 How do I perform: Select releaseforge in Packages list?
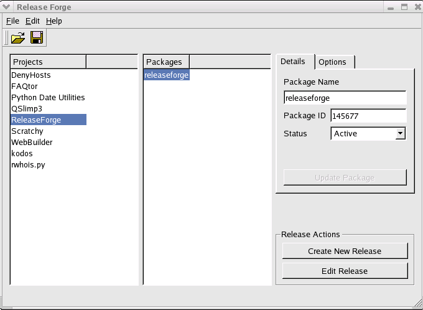pyautogui.click(x=167, y=75)
